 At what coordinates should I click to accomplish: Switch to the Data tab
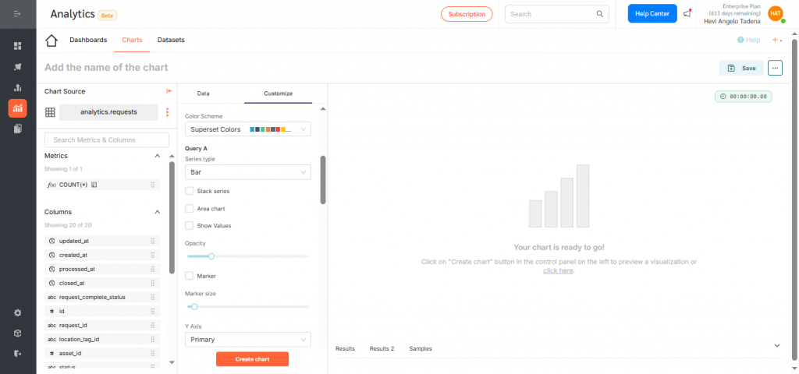click(203, 93)
